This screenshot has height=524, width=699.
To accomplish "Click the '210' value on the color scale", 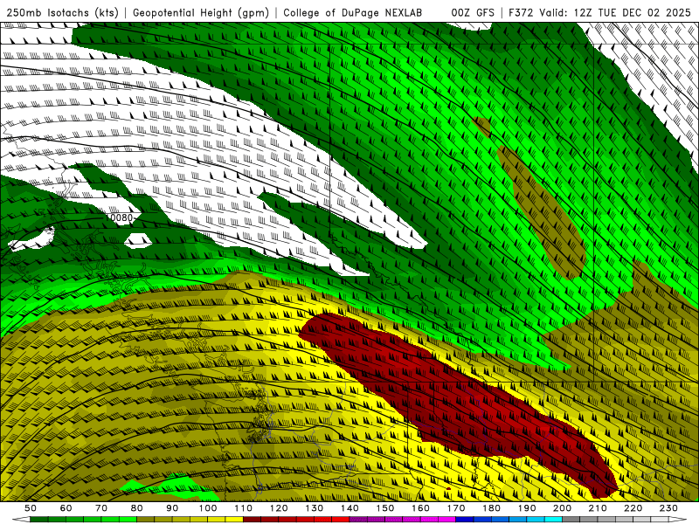I will click(x=598, y=508).
